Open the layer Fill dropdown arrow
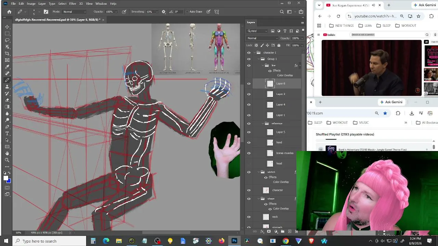The image size is (438, 246). tap(302, 45)
